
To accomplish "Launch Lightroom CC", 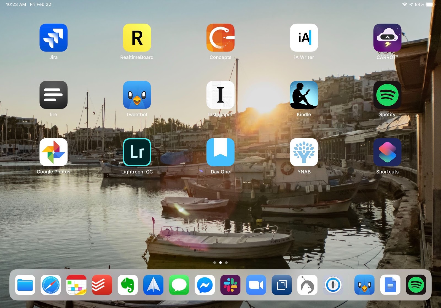I will (x=137, y=152).
